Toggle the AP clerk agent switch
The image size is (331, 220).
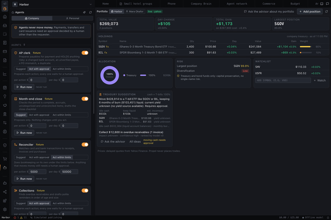tap(85, 53)
